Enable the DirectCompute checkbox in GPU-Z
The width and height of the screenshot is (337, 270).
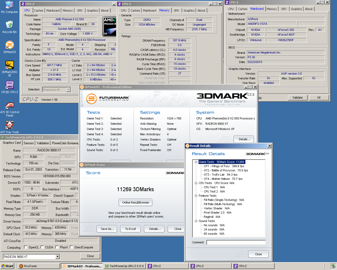click(71, 247)
